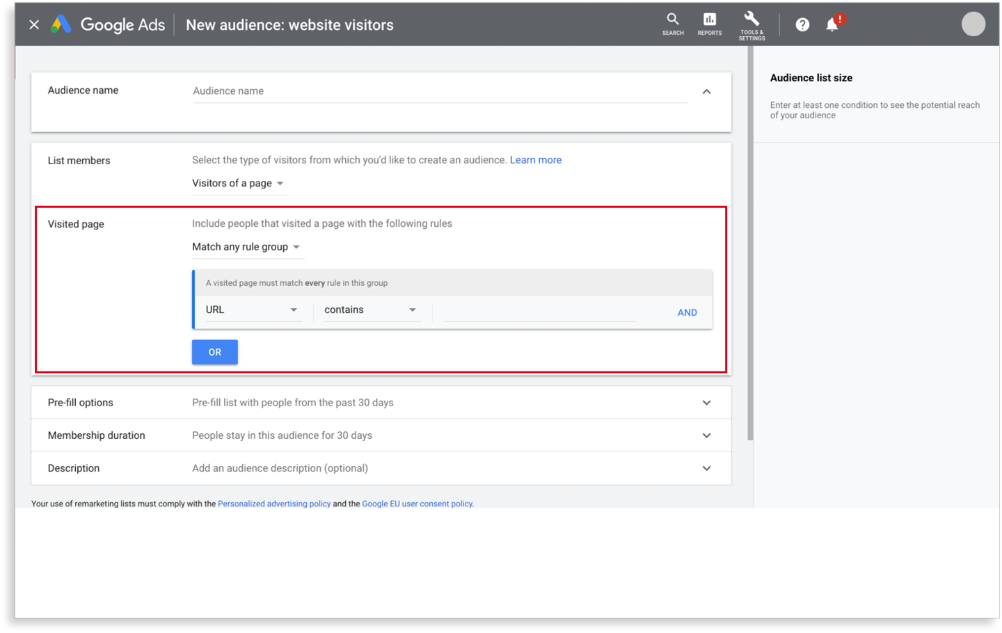Screen dimensions: 1002x633
Task: Click the Google Ads logo icon
Action: click(61, 24)
